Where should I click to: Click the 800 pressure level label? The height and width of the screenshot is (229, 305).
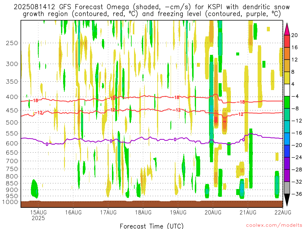click(12, 177)
